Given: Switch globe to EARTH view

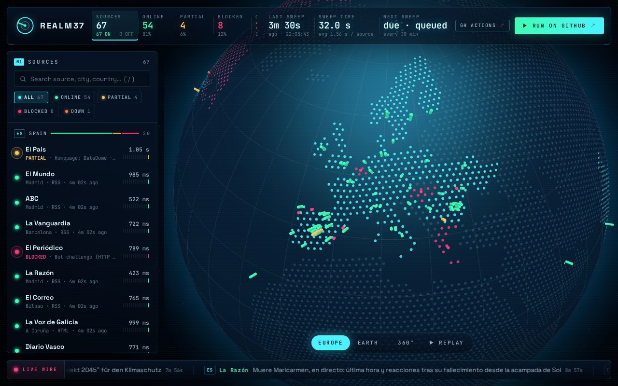Looking at the screenshot, I should [368, 343].
